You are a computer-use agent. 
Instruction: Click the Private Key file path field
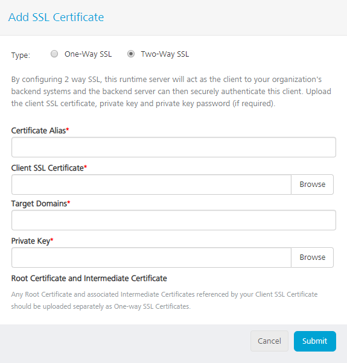151,257
